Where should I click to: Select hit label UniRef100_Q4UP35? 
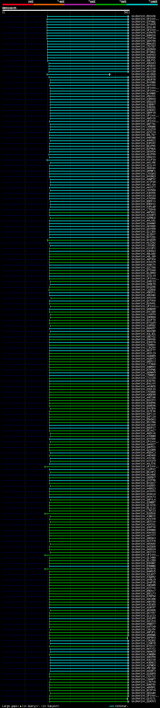click(x=143, y=80)
